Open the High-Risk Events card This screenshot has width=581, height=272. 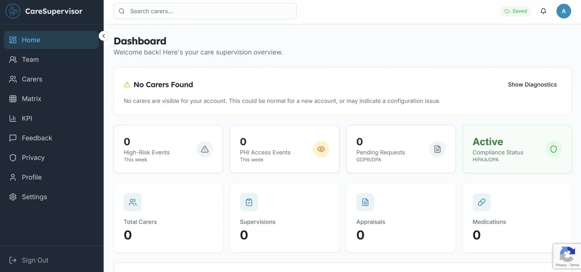(168, 149)
